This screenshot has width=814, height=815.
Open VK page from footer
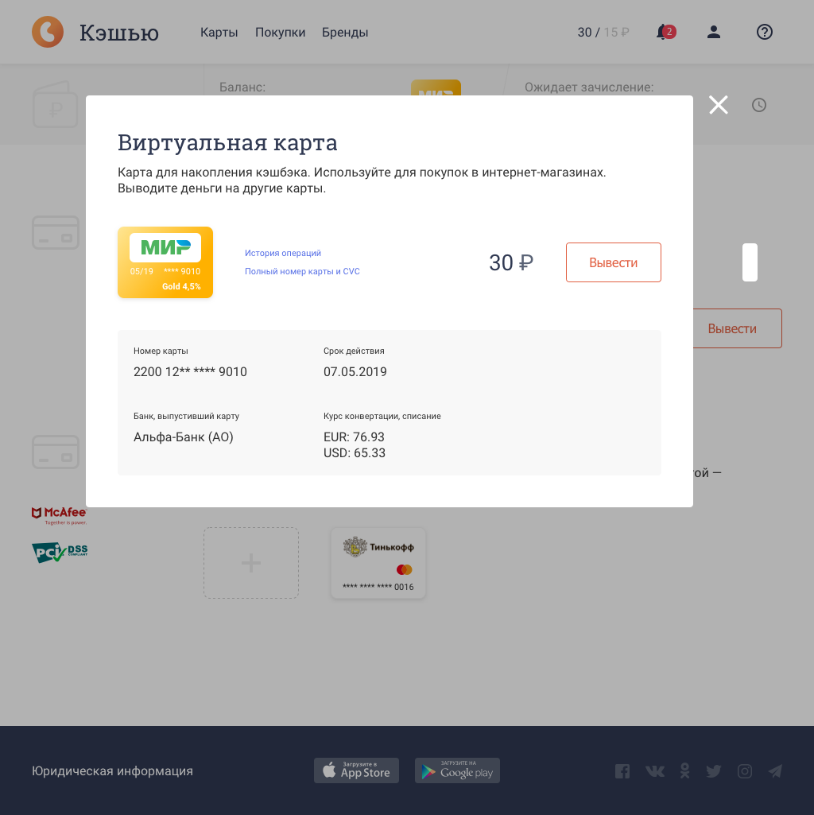point(655,770)
